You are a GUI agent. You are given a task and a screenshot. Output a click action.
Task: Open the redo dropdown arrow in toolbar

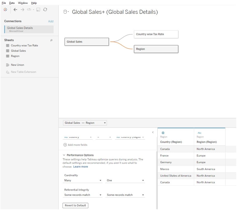[x=34, y=9]
